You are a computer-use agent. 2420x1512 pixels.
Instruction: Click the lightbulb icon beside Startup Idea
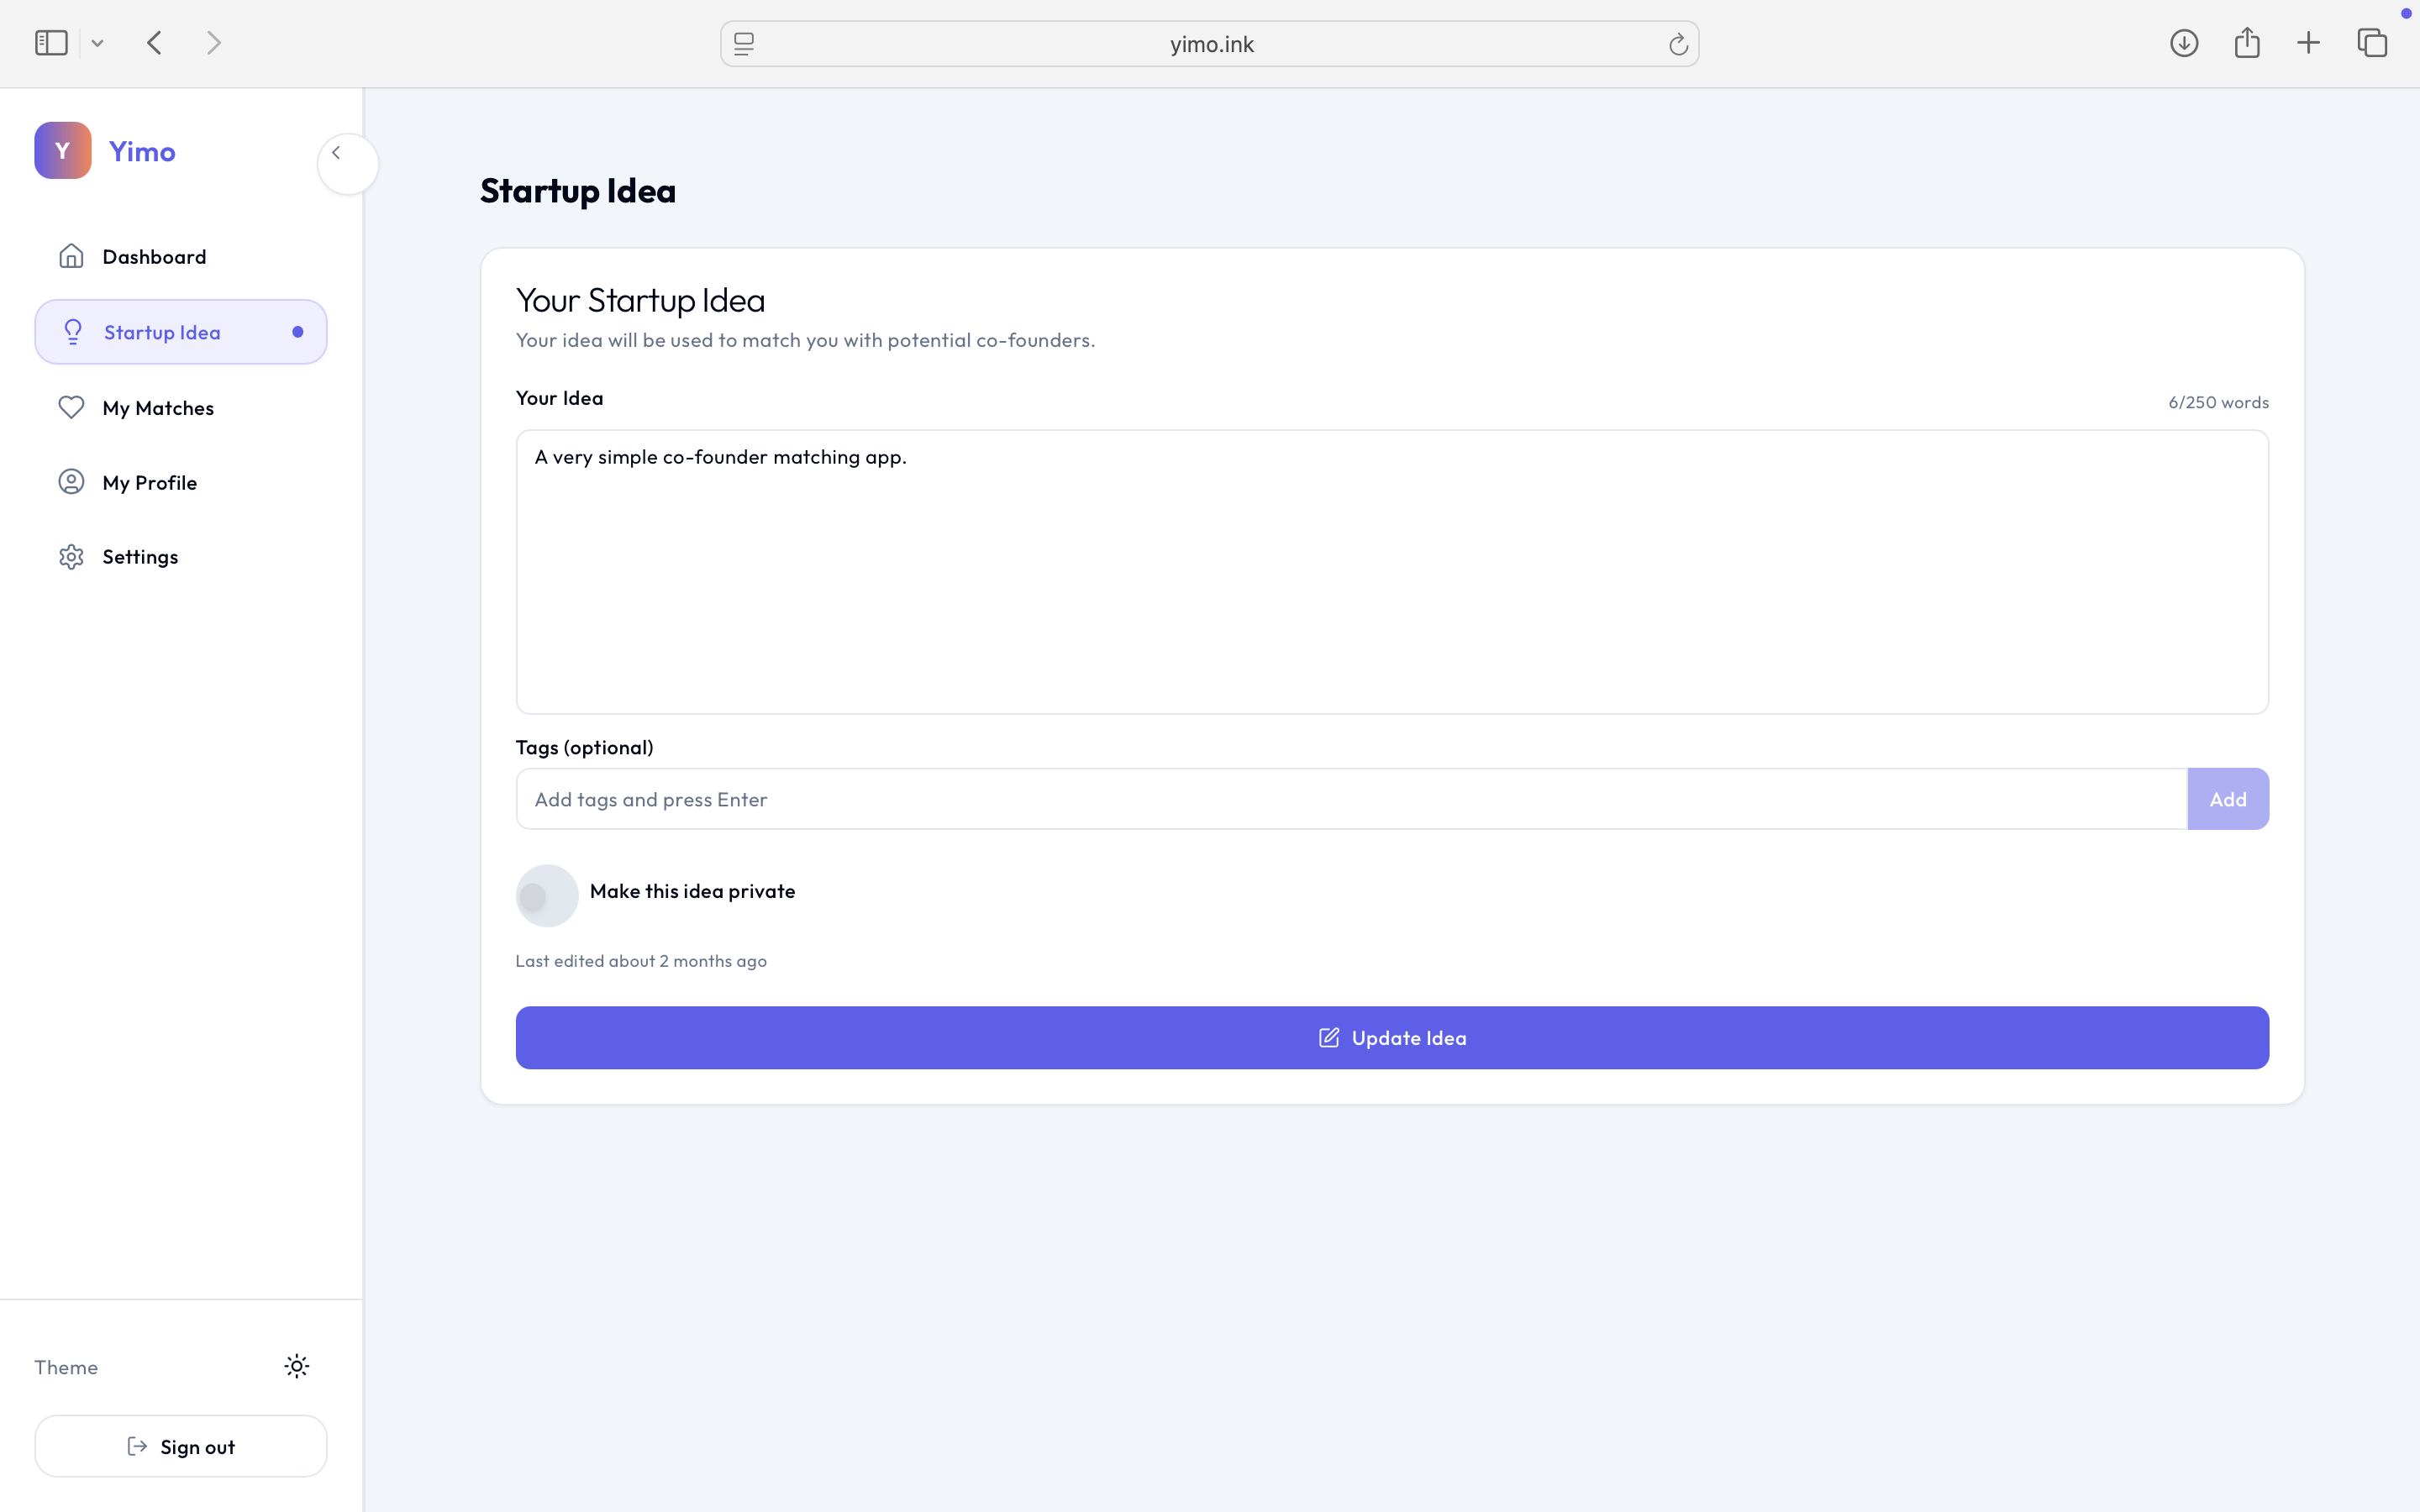click(73, 332)
